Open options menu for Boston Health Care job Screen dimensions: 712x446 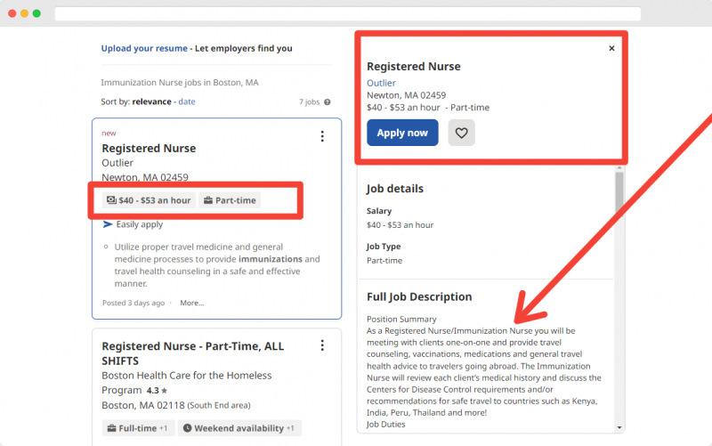point(322,345)
